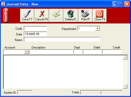Print the journal entry with Print/P
The image size is (131, 97).
tap(85, 15)
